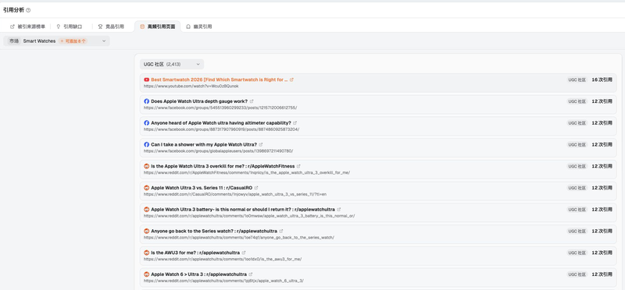Click 12 次引用 on depth gauge row

[x=602, y=101]
